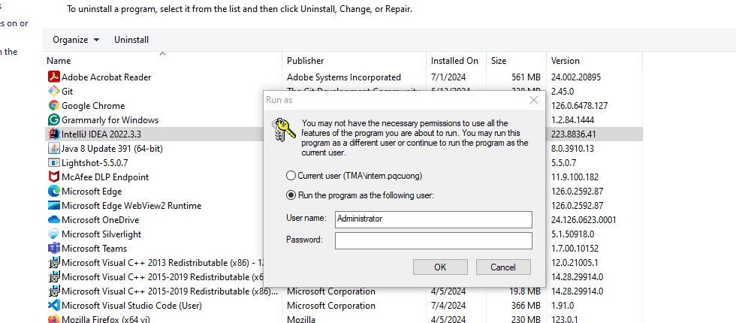Sort the list by Installed On column

tap(454, 60)
